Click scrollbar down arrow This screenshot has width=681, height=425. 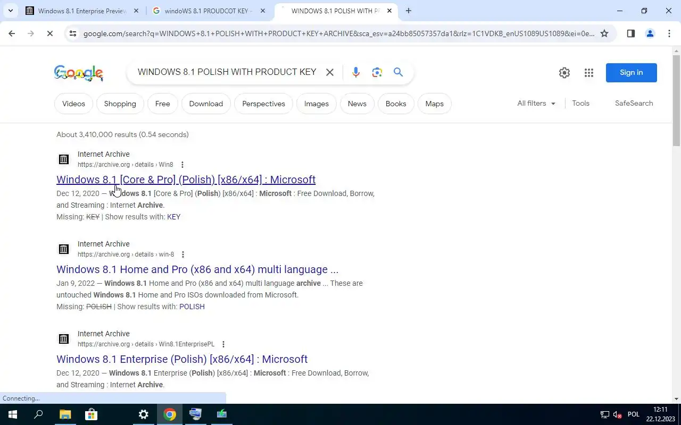pos(677,399)
